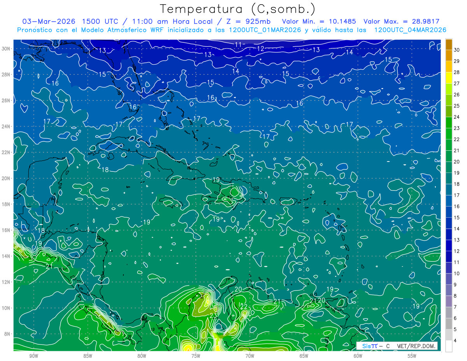Click 'Valor Max. = 28.9817' readout
Viewport: 467px width, 361px height.
401,21
